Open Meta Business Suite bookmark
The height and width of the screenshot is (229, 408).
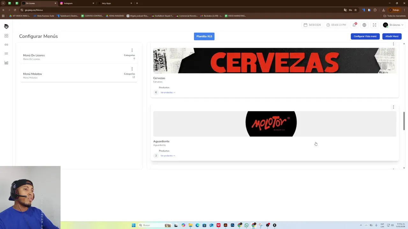point(44,16)
